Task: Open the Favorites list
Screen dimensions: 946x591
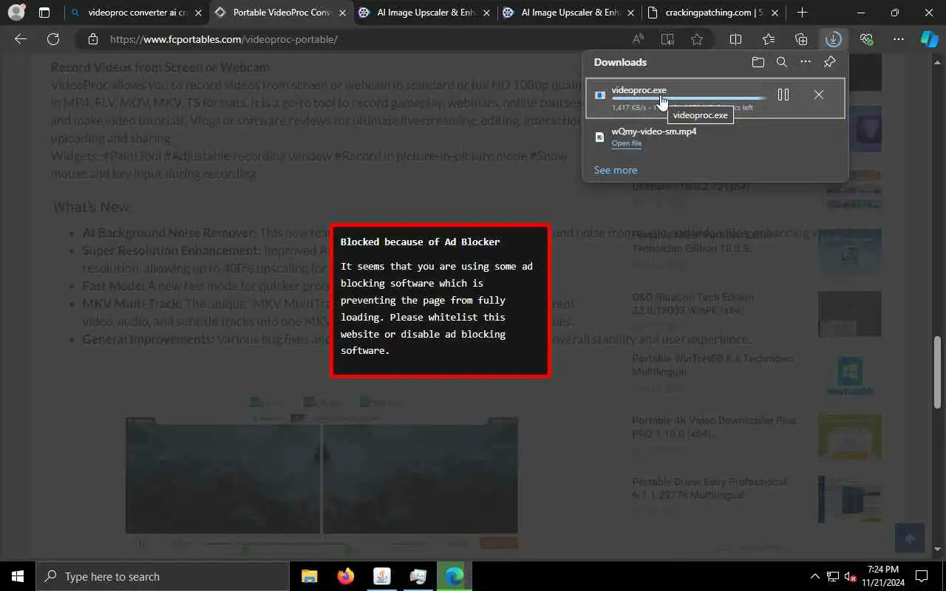Action: coord(769,39)
